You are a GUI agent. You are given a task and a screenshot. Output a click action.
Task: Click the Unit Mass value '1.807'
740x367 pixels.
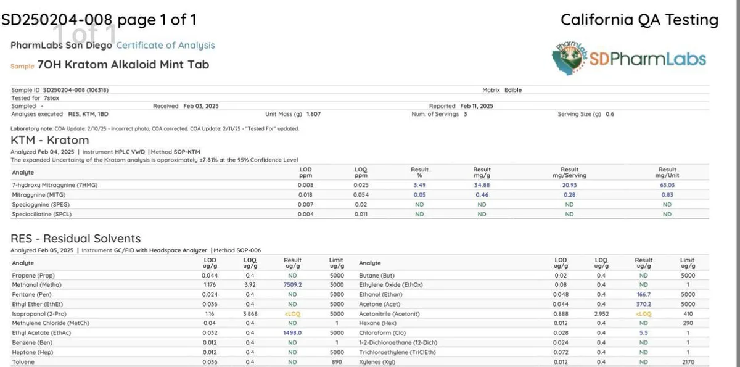pyautogui.click(x=313, y=114)
